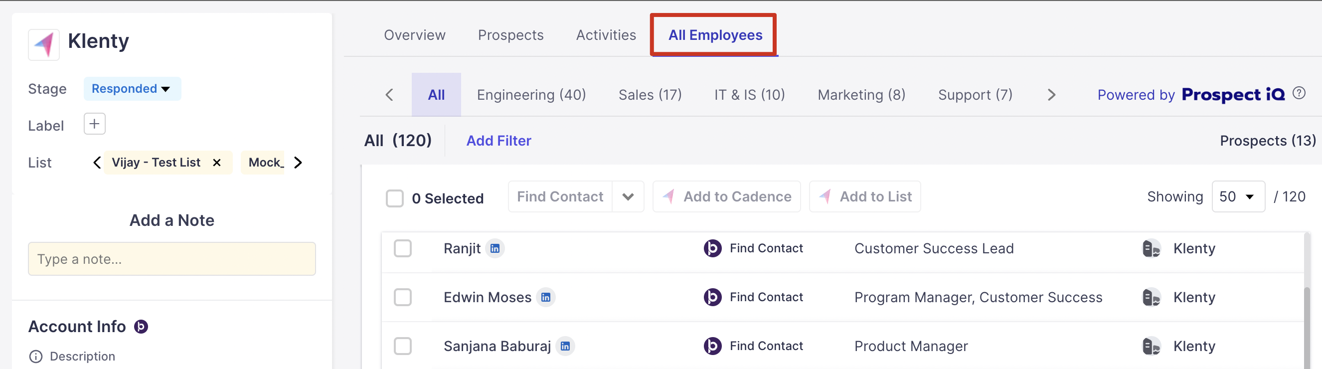The height and width of the screenshot is (369, 1322).
Task: Click the LinkedIn icon next to Ranjit
Action: point(495,248)
